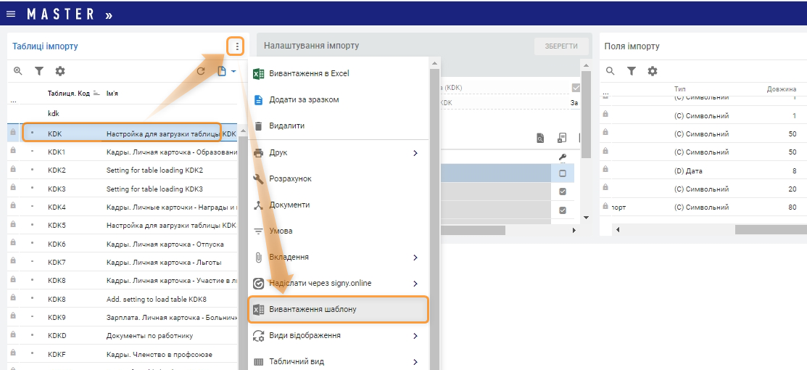This screenshot has width=807, height=370.
Task: Open the hamburger main menu
Action: click(x=11, y=14)
